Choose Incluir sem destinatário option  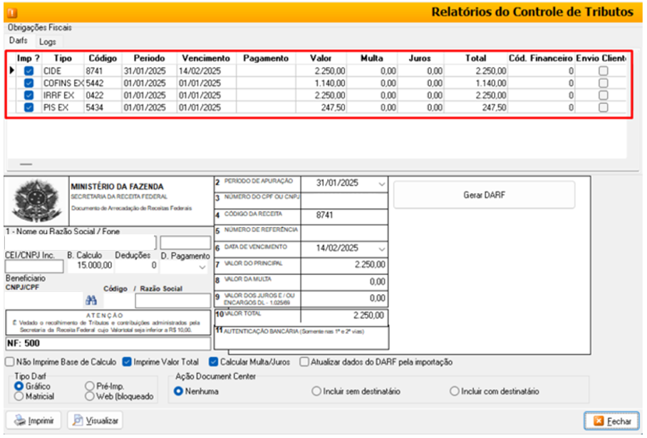click(316, 391)
